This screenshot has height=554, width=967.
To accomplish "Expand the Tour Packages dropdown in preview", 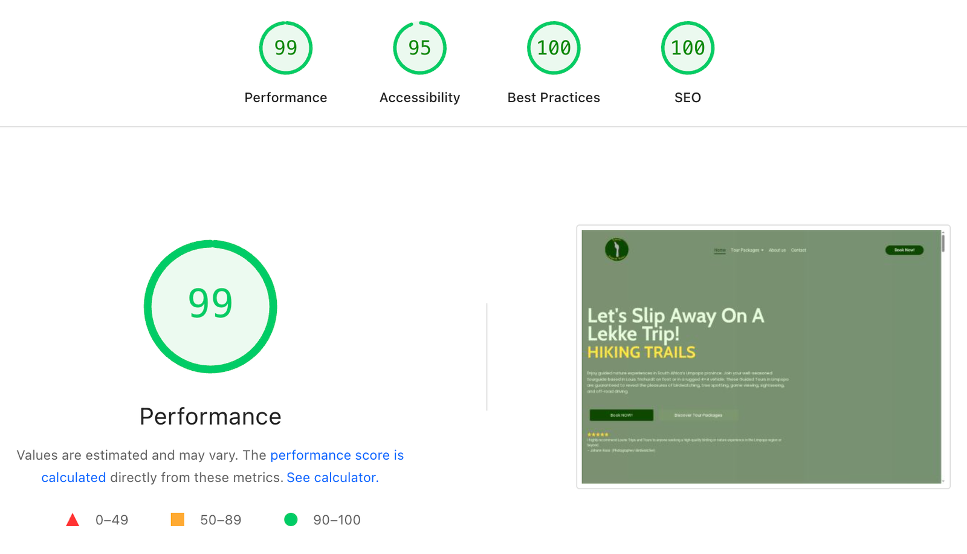I will (x=747, y=250).
